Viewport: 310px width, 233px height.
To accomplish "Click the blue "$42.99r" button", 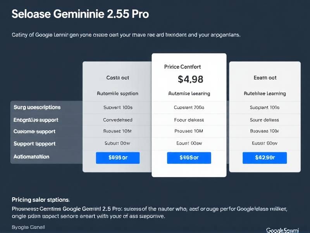I will (265, 158).
